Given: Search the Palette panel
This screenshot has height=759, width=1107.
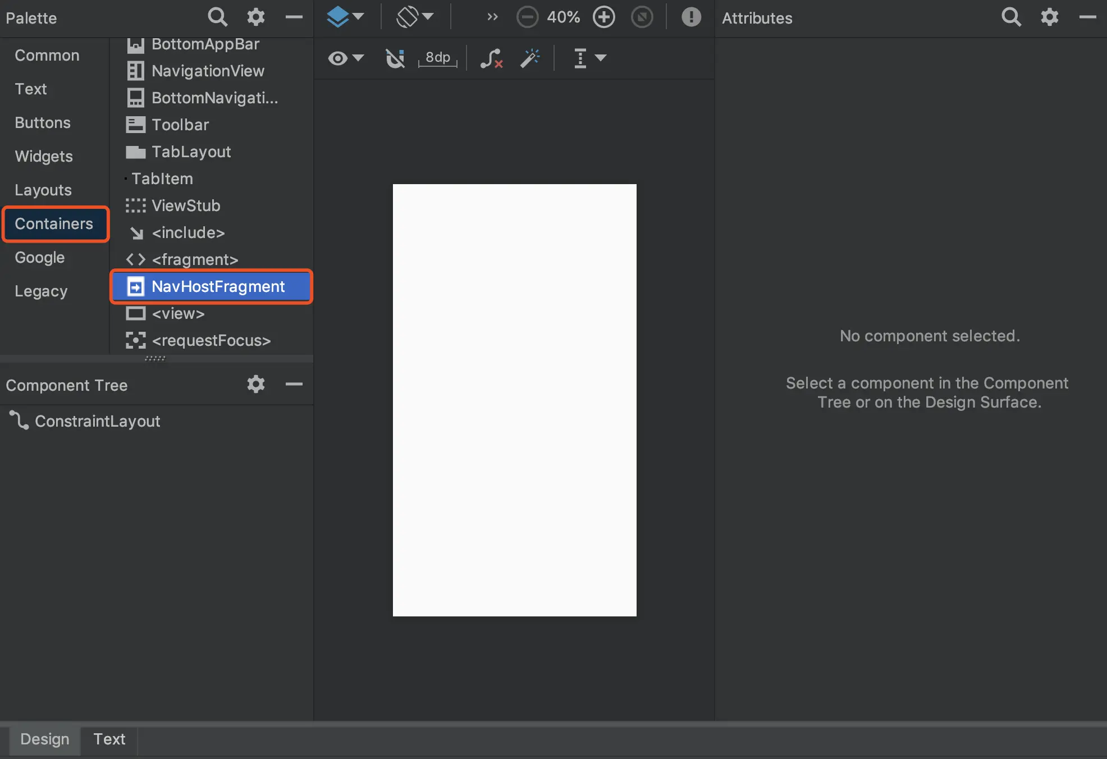Looking at the screenshot, I should pos(217,17).
